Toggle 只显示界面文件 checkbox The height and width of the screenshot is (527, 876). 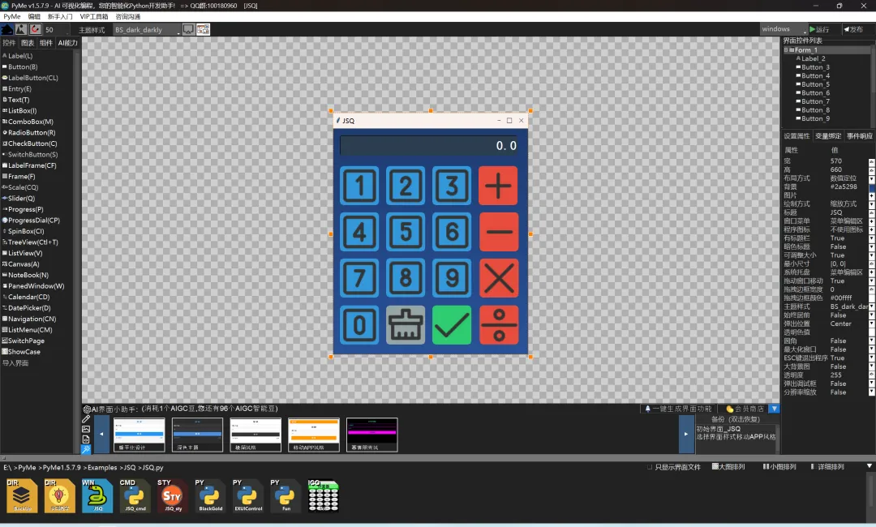650,467
